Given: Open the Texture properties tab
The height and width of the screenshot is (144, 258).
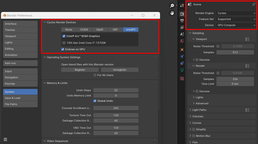Looking at the screenshot, I should [182, 78].
